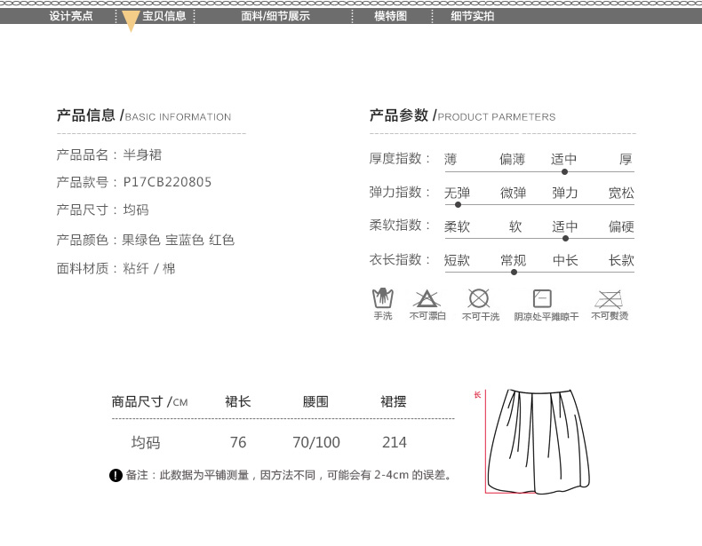
Task: Open the 设计亮点 tab
Action: (x=71, y=16)
